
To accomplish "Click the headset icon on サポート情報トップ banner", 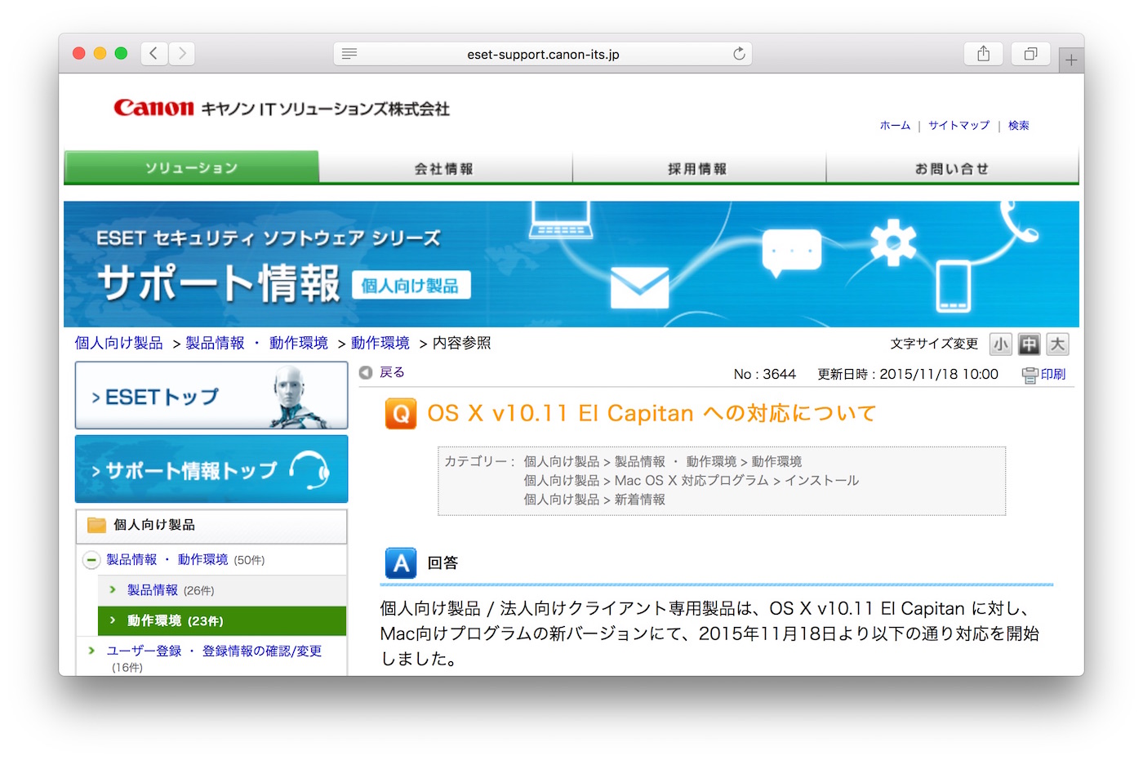I will pos(310,469).
